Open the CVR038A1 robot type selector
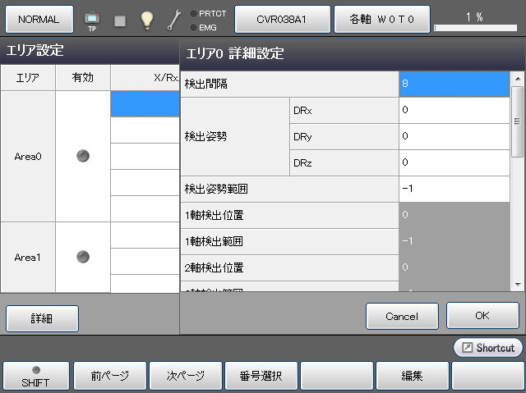The width and height of the screenshot is (526, 393). [x=282, y=19]
